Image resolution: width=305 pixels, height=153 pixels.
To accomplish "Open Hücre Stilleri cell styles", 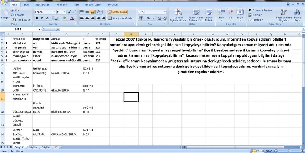I will 209,15.
